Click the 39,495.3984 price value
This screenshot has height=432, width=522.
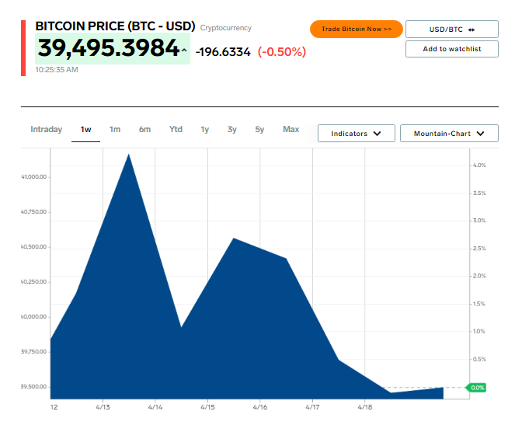109,48
